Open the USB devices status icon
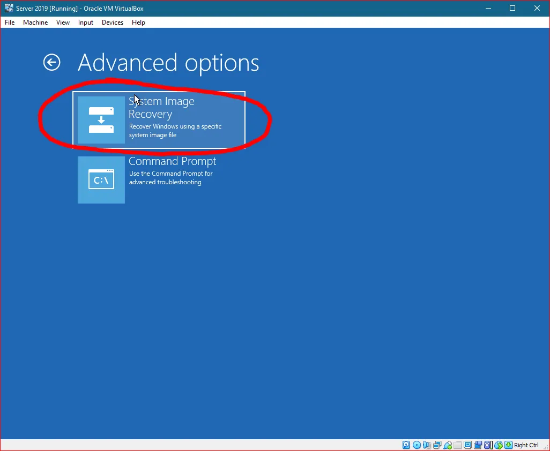This screenshot has height=451, width=550. pyautogui.click(x=447, y=445)
